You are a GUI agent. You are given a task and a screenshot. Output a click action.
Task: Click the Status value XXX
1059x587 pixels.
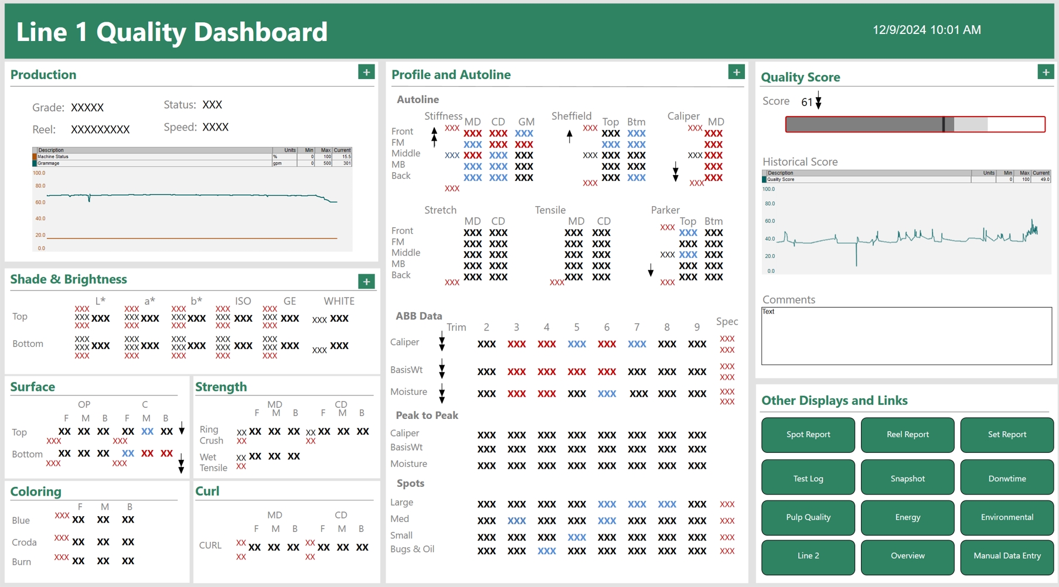212,105
